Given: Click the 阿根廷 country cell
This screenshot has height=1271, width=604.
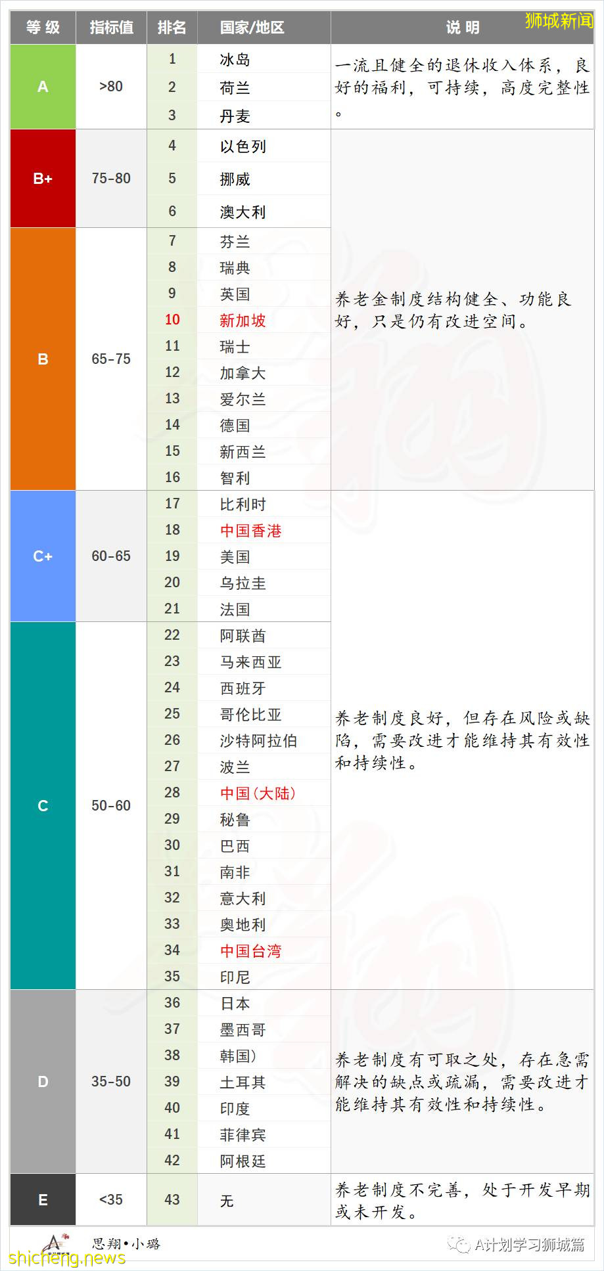Looking at the screenshot, I should (x=264, y=1161).
